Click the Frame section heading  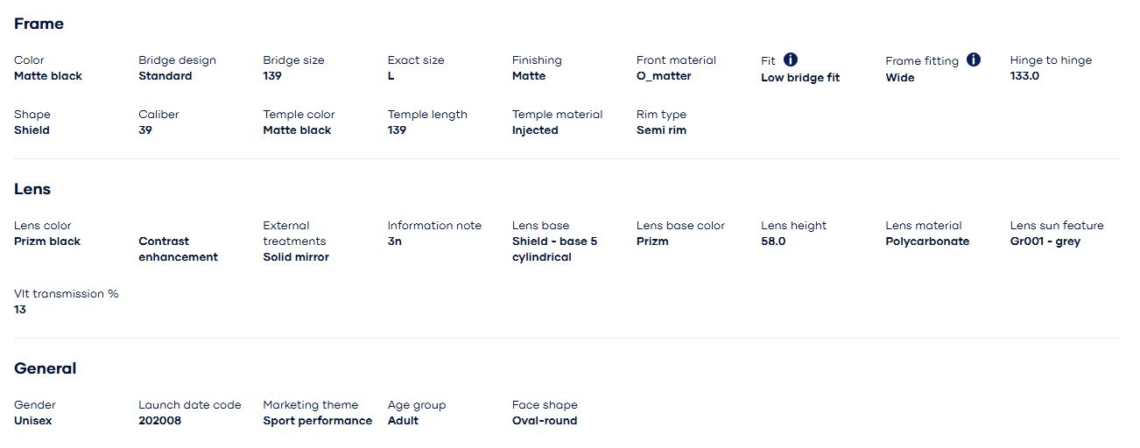click(39, 24)
